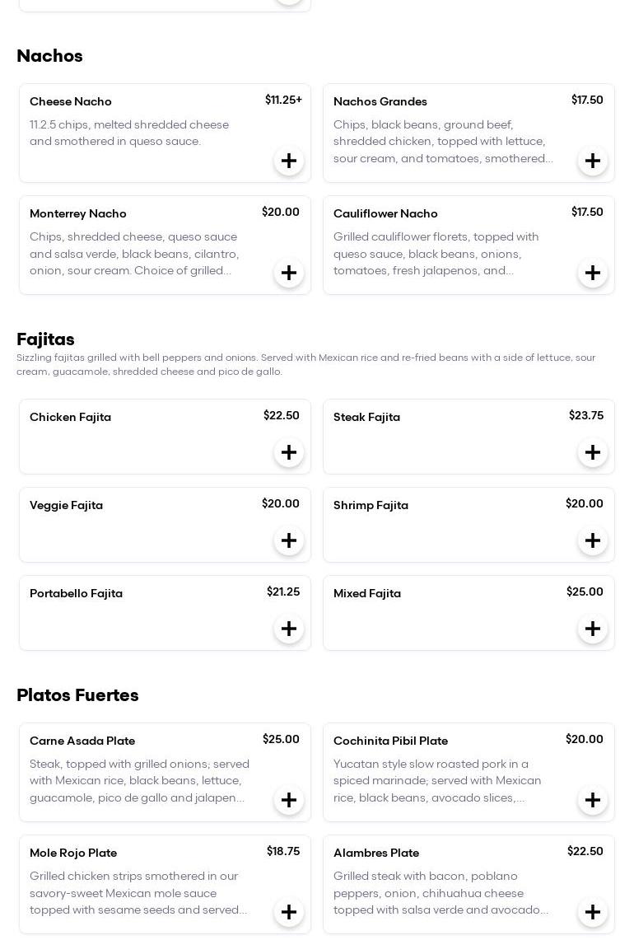Add Cauliflower Nacho to order
Image resolution: width=634 pixels, height=940 pixels.
pos(593,273)
